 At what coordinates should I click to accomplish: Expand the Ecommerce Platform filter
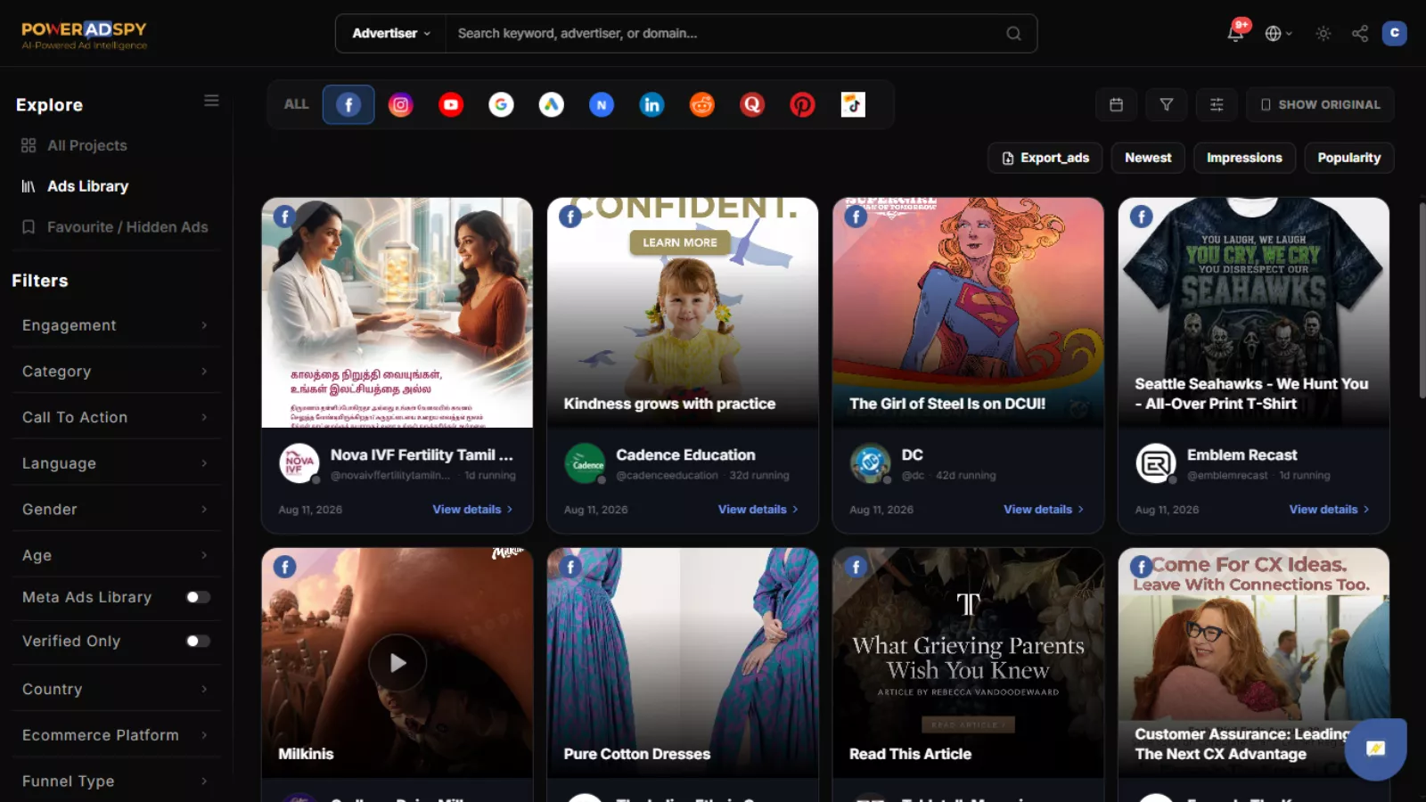click(116, 735)
